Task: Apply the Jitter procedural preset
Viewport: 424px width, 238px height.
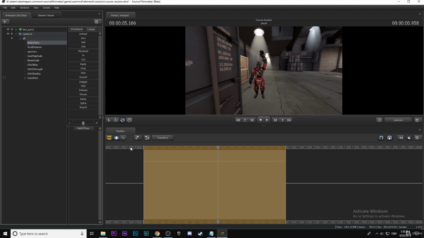Action: tap(83, 73)
